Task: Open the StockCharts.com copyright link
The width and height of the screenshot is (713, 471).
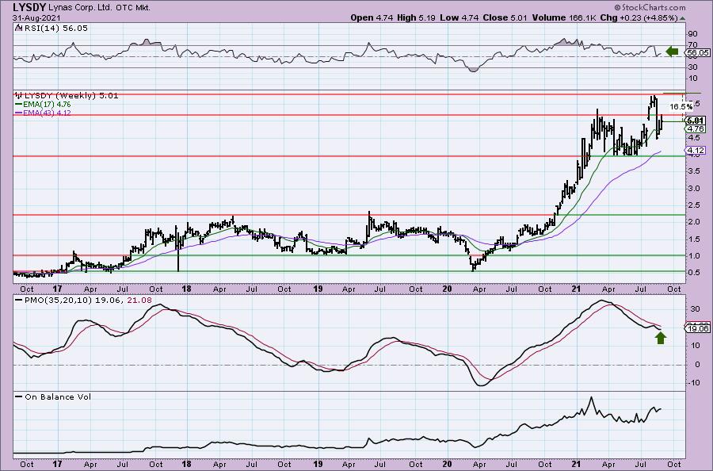Action: tap(650, 7)
